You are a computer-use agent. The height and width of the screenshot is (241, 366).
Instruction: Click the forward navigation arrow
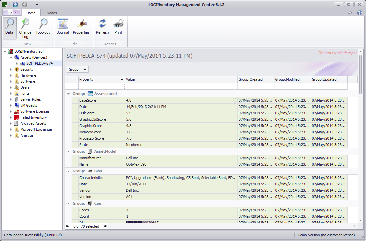25,4
